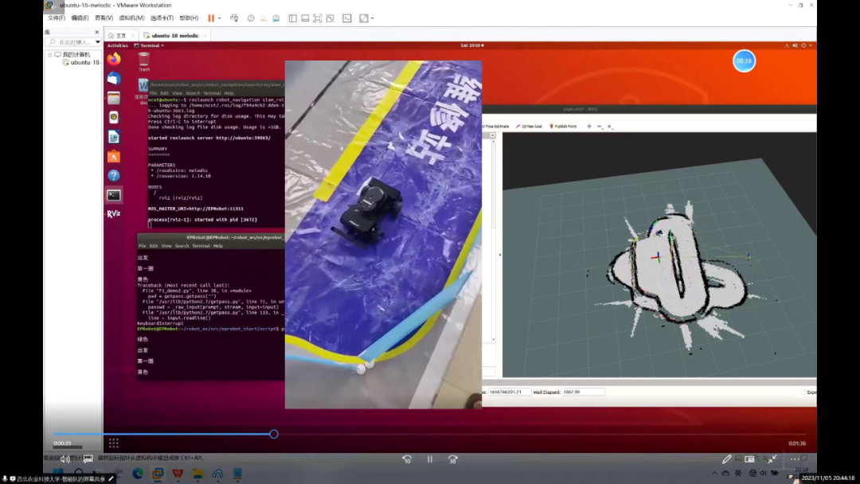Expand the Terminal app menu in top bar

click(150, 45)
